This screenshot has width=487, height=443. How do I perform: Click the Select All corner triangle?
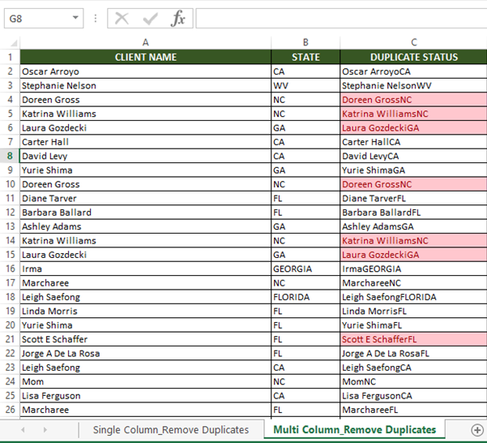point(14,43)
